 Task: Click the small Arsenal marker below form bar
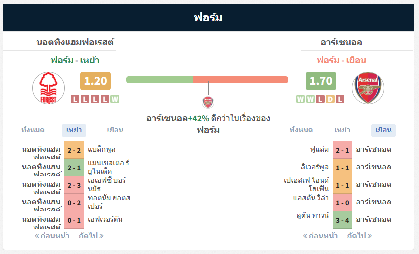tap(208, 102)
